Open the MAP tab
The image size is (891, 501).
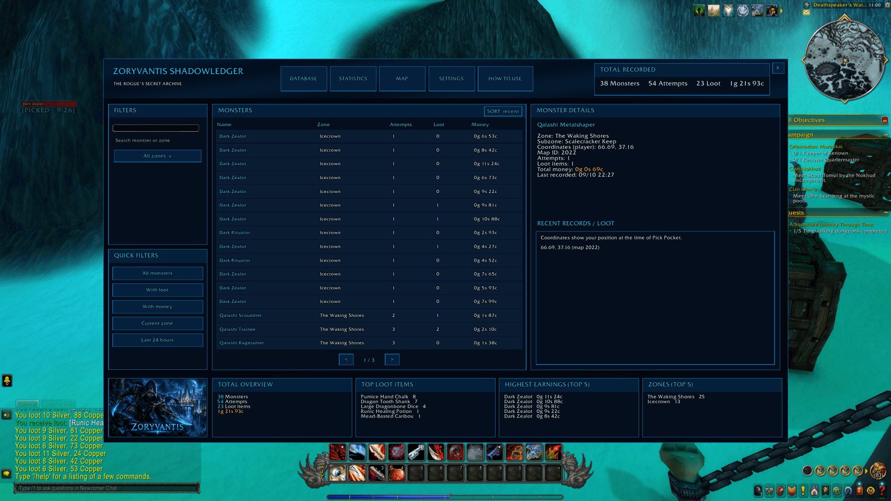click(x=402, y=79)
